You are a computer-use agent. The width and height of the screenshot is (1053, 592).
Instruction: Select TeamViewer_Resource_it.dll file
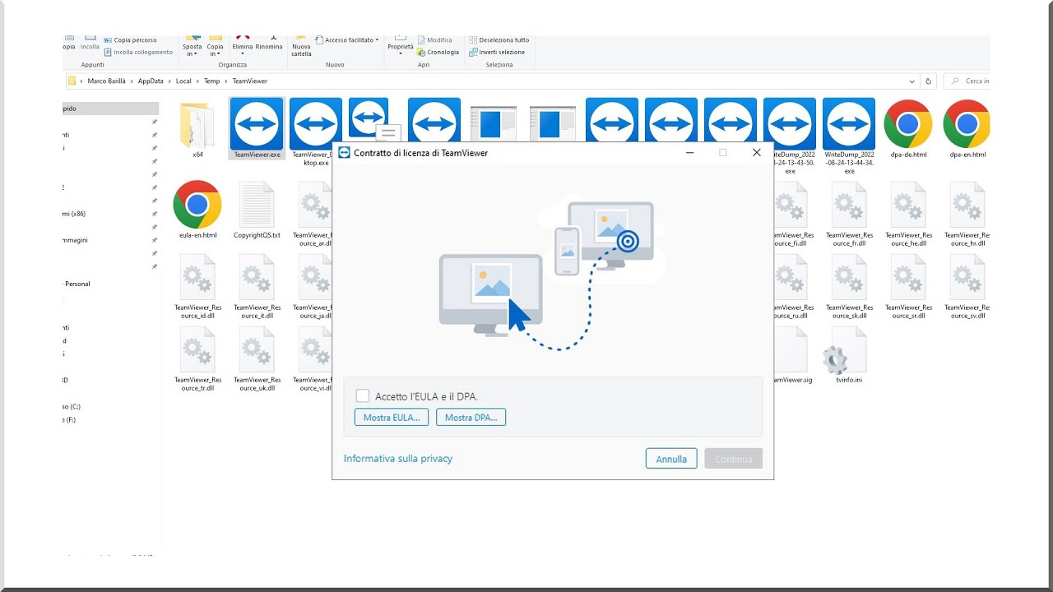point(257,286)
